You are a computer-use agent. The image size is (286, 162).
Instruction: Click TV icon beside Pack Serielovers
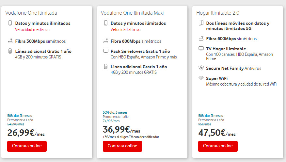tap(105, 51)
